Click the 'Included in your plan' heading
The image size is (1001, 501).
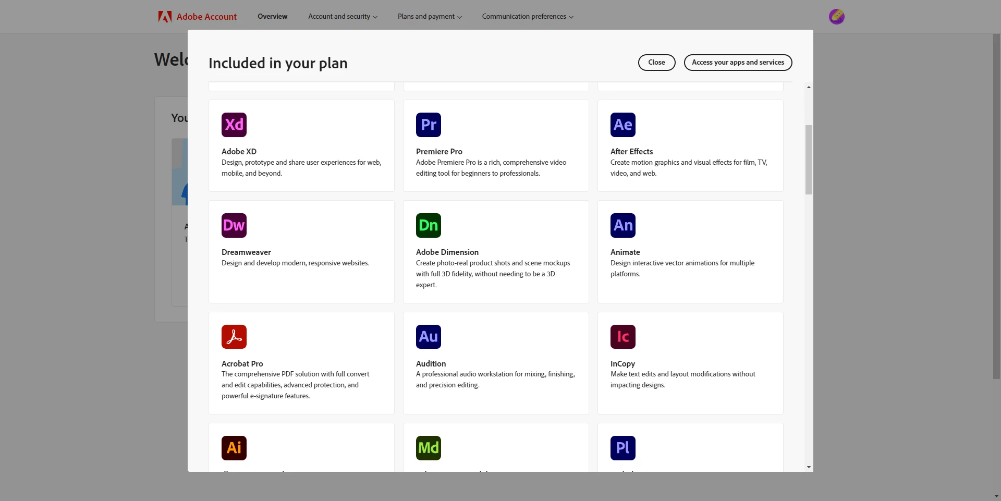tap(278, 63)
